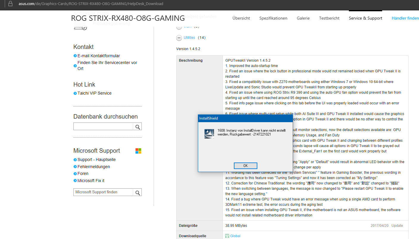419x239 pixels.
Task: Click the Beschreibung row label
Action: (x=191, y=60)
